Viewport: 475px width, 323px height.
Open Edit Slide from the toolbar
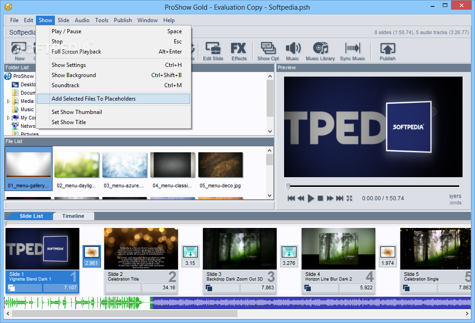point(213,51)
